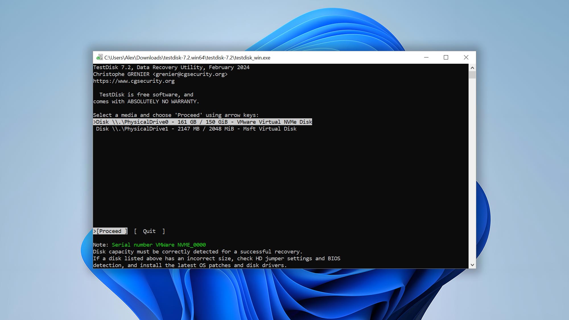Screen dimensions: 569x320
Task: Click the highlighted Proceed option
Action: pyautogui.click(x=110, y=231)
